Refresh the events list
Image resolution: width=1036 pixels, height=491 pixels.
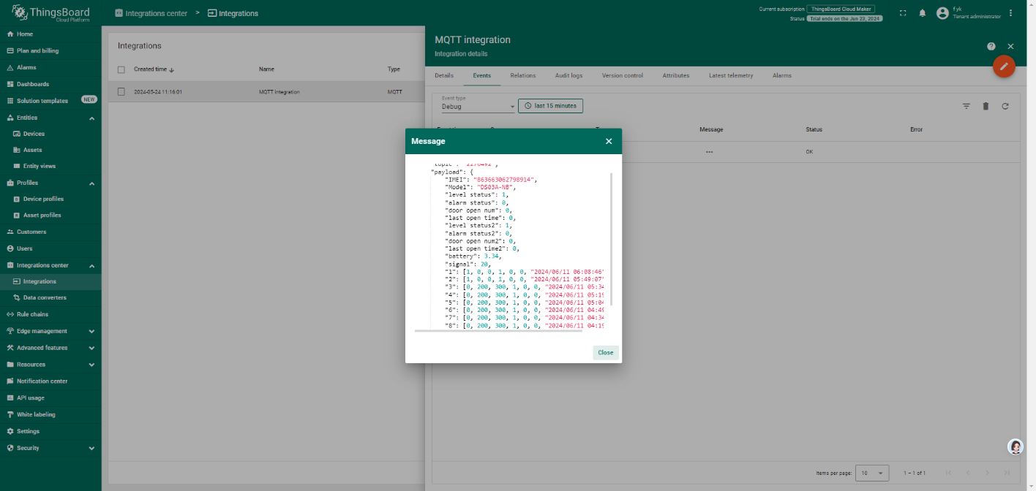(x=1005, y=106)
